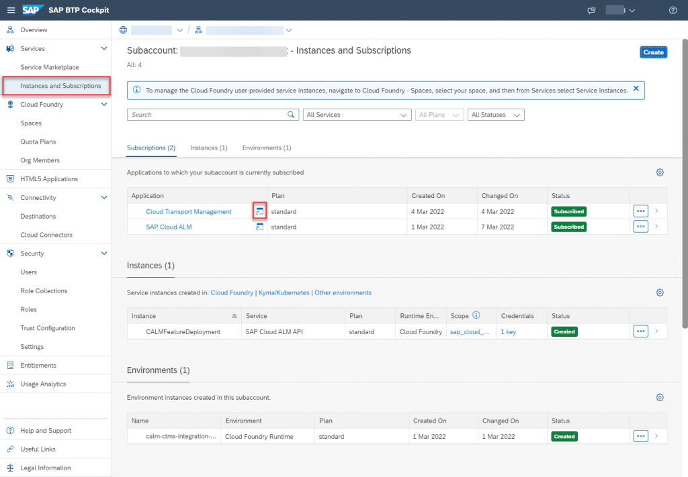This screenshot has height=477, width=688.
Task: Expand Cloud Transport Management row details arrow
Action: pyautogui.click(x=656, y=211)
